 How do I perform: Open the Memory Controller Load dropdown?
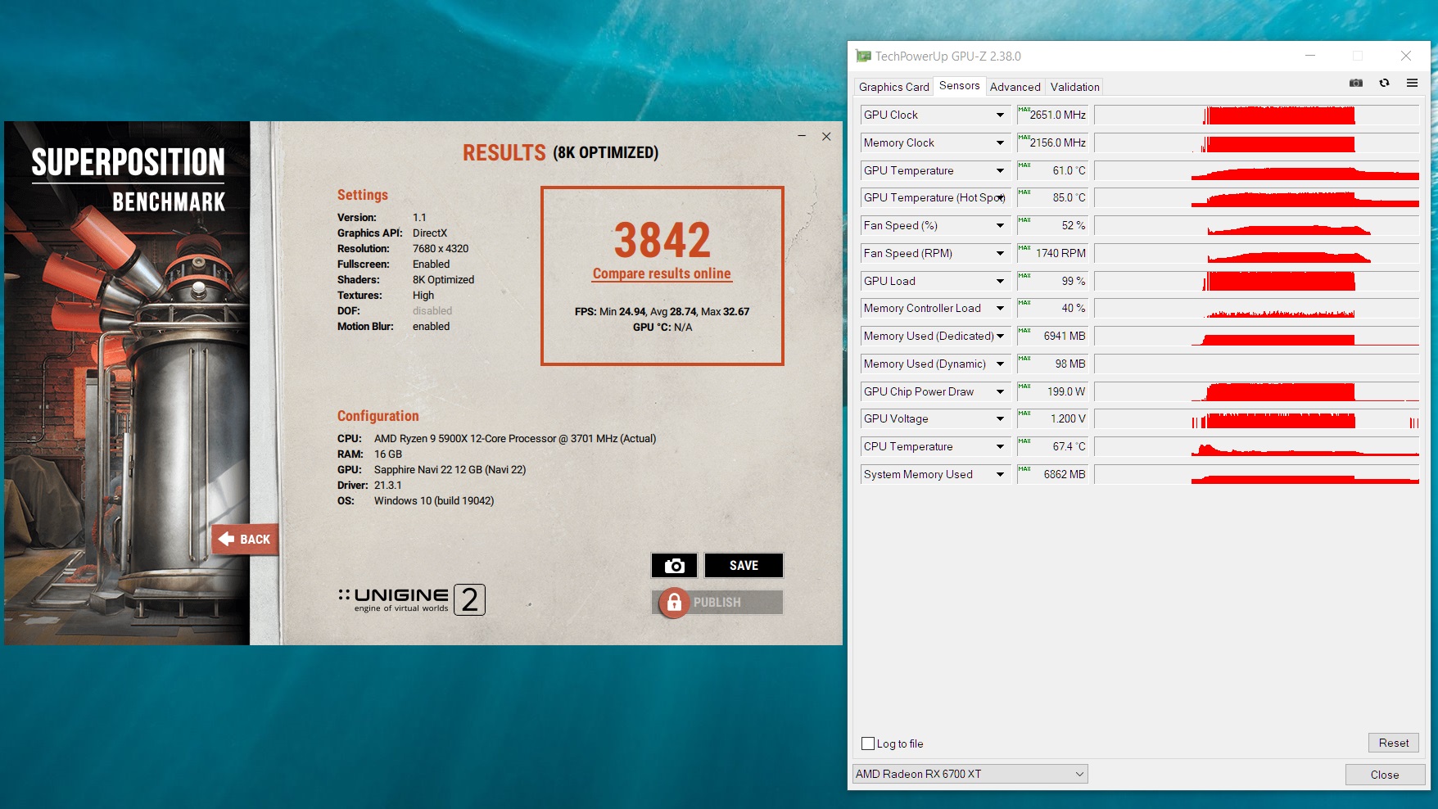pyautogui.click(x=1000, y=308)
